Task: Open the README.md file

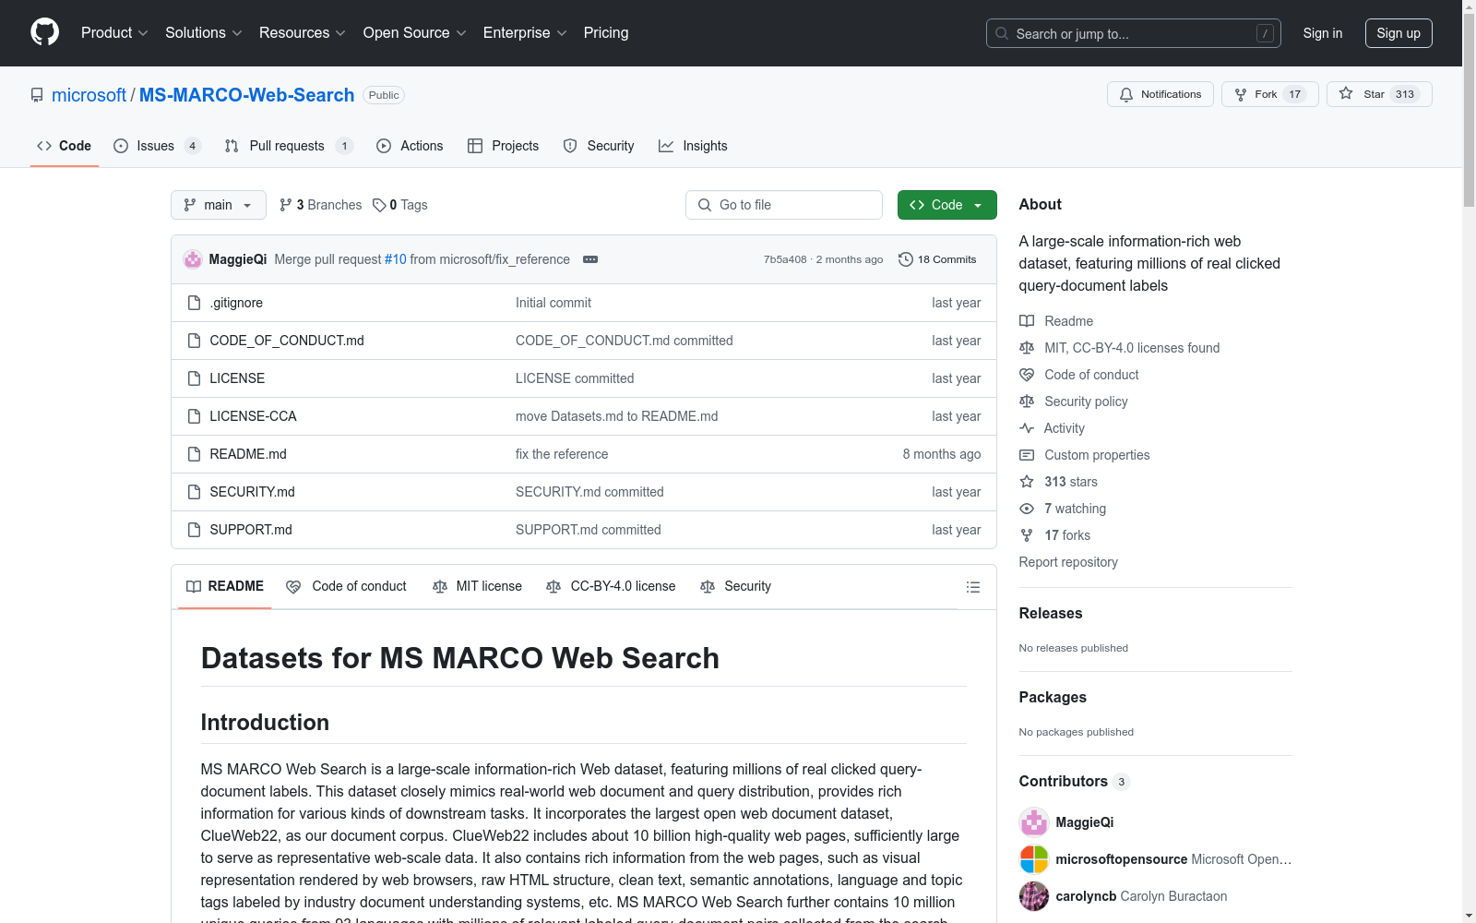Action: click(248, 454)
